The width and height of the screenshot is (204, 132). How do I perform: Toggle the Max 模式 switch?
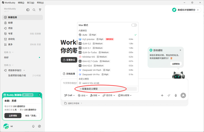click(134, 25)
